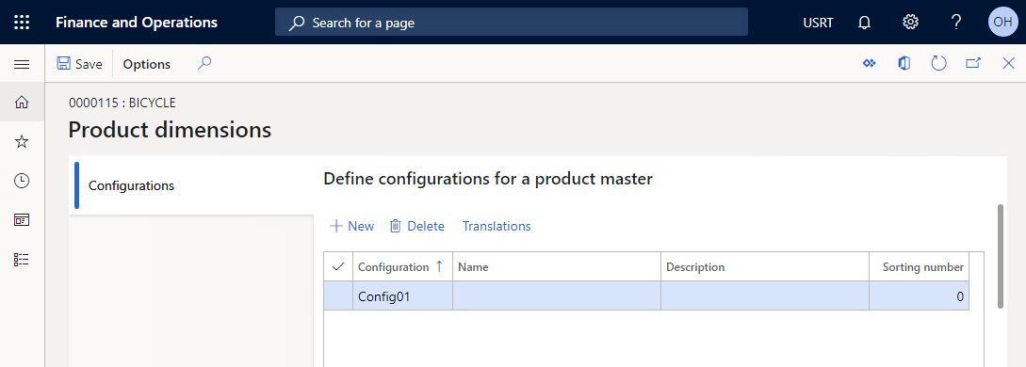This screenshot has height=367, width=1026.
Task: Click the Search for a page field
Action: (x=511, y=23)
